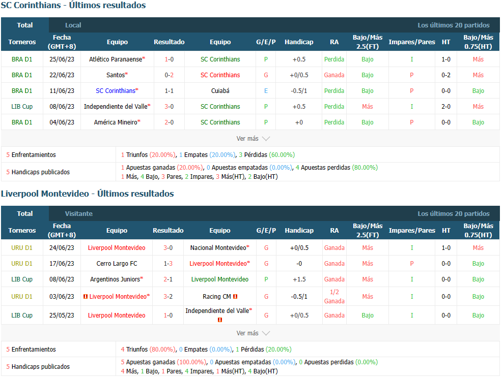Viewport: 504px width, 379px height.
Task: Open the Cerro Largo FC team link
Action: click(117, 264)
